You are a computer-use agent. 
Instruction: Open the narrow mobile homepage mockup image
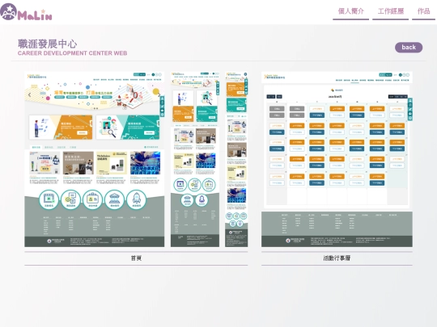point(236,159)
